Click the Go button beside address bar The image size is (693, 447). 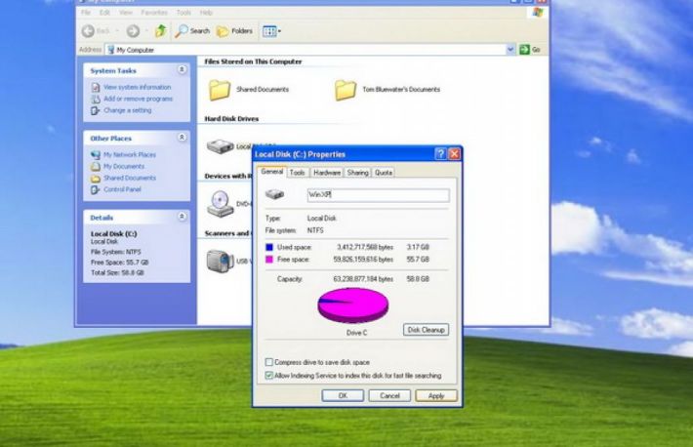pyautogui.click(x=530, y=49)
